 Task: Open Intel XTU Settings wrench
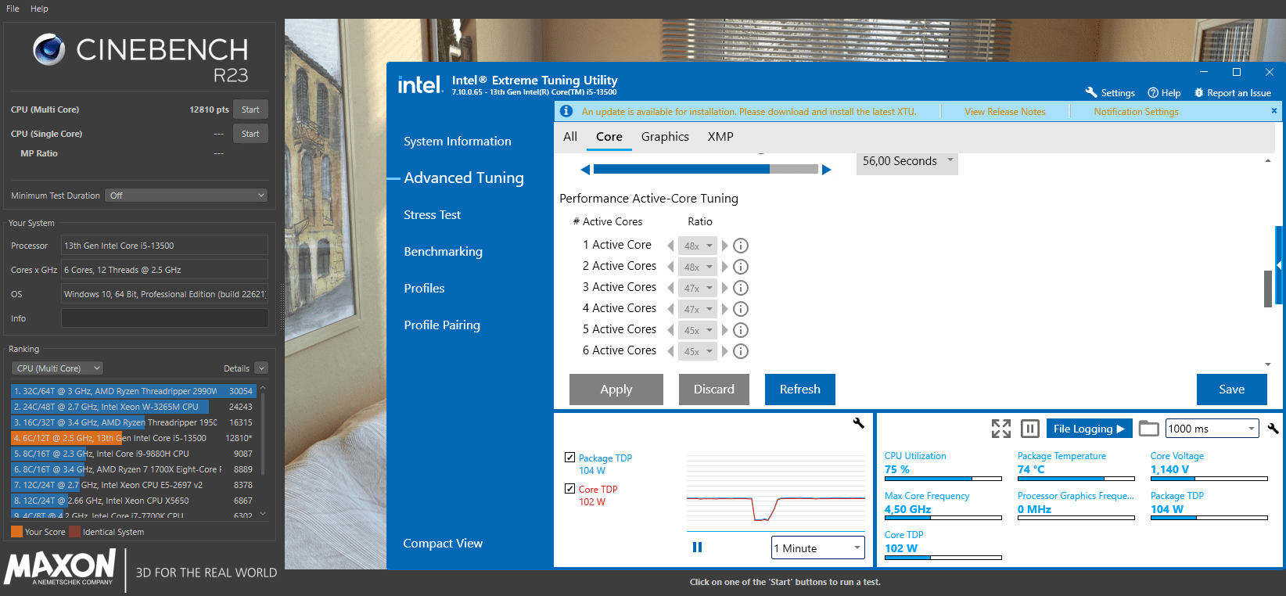tap(1110, 92)
